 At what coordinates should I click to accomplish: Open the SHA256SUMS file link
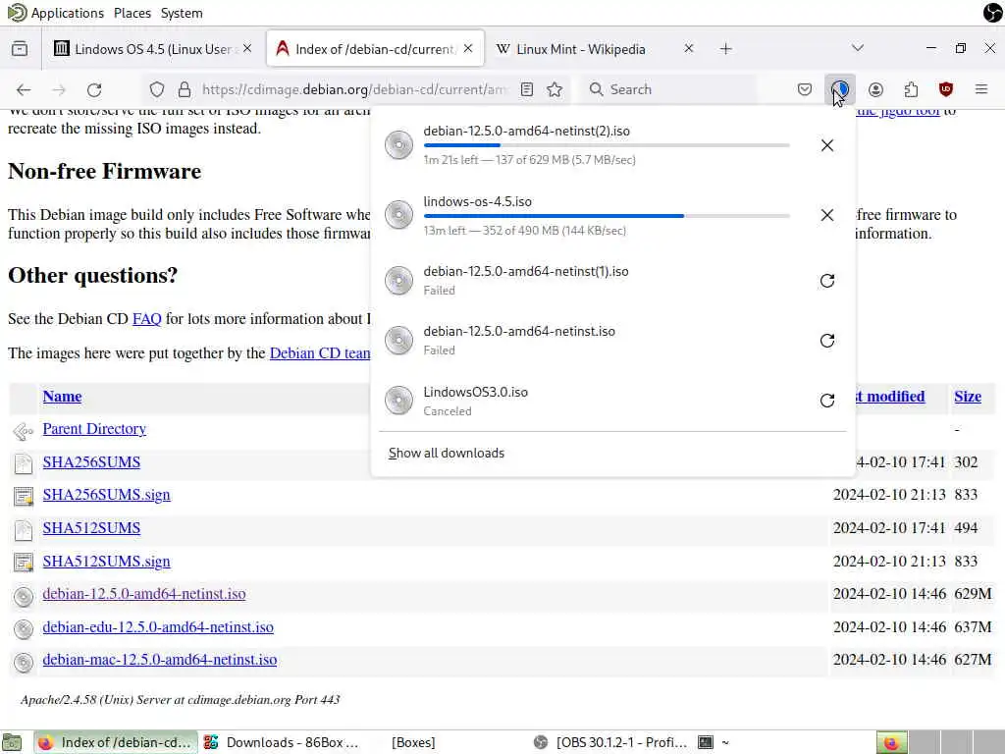coord(91,462)
